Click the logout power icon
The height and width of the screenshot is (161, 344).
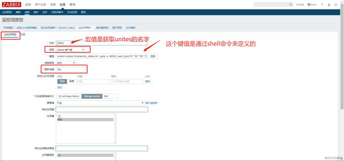point(336,5)
